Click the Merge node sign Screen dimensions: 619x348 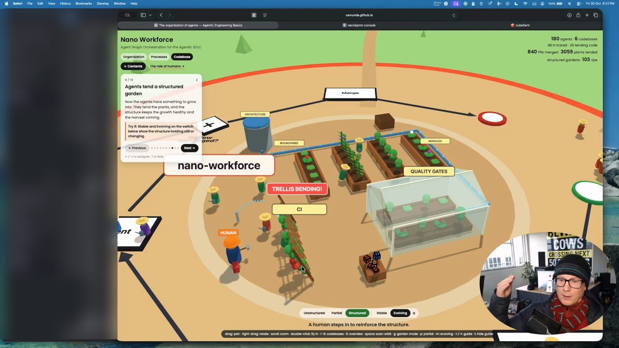pos(350,93)
